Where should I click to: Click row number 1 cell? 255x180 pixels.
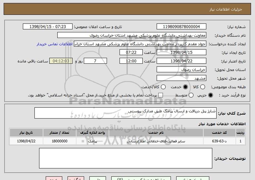(x=240, y=141)
